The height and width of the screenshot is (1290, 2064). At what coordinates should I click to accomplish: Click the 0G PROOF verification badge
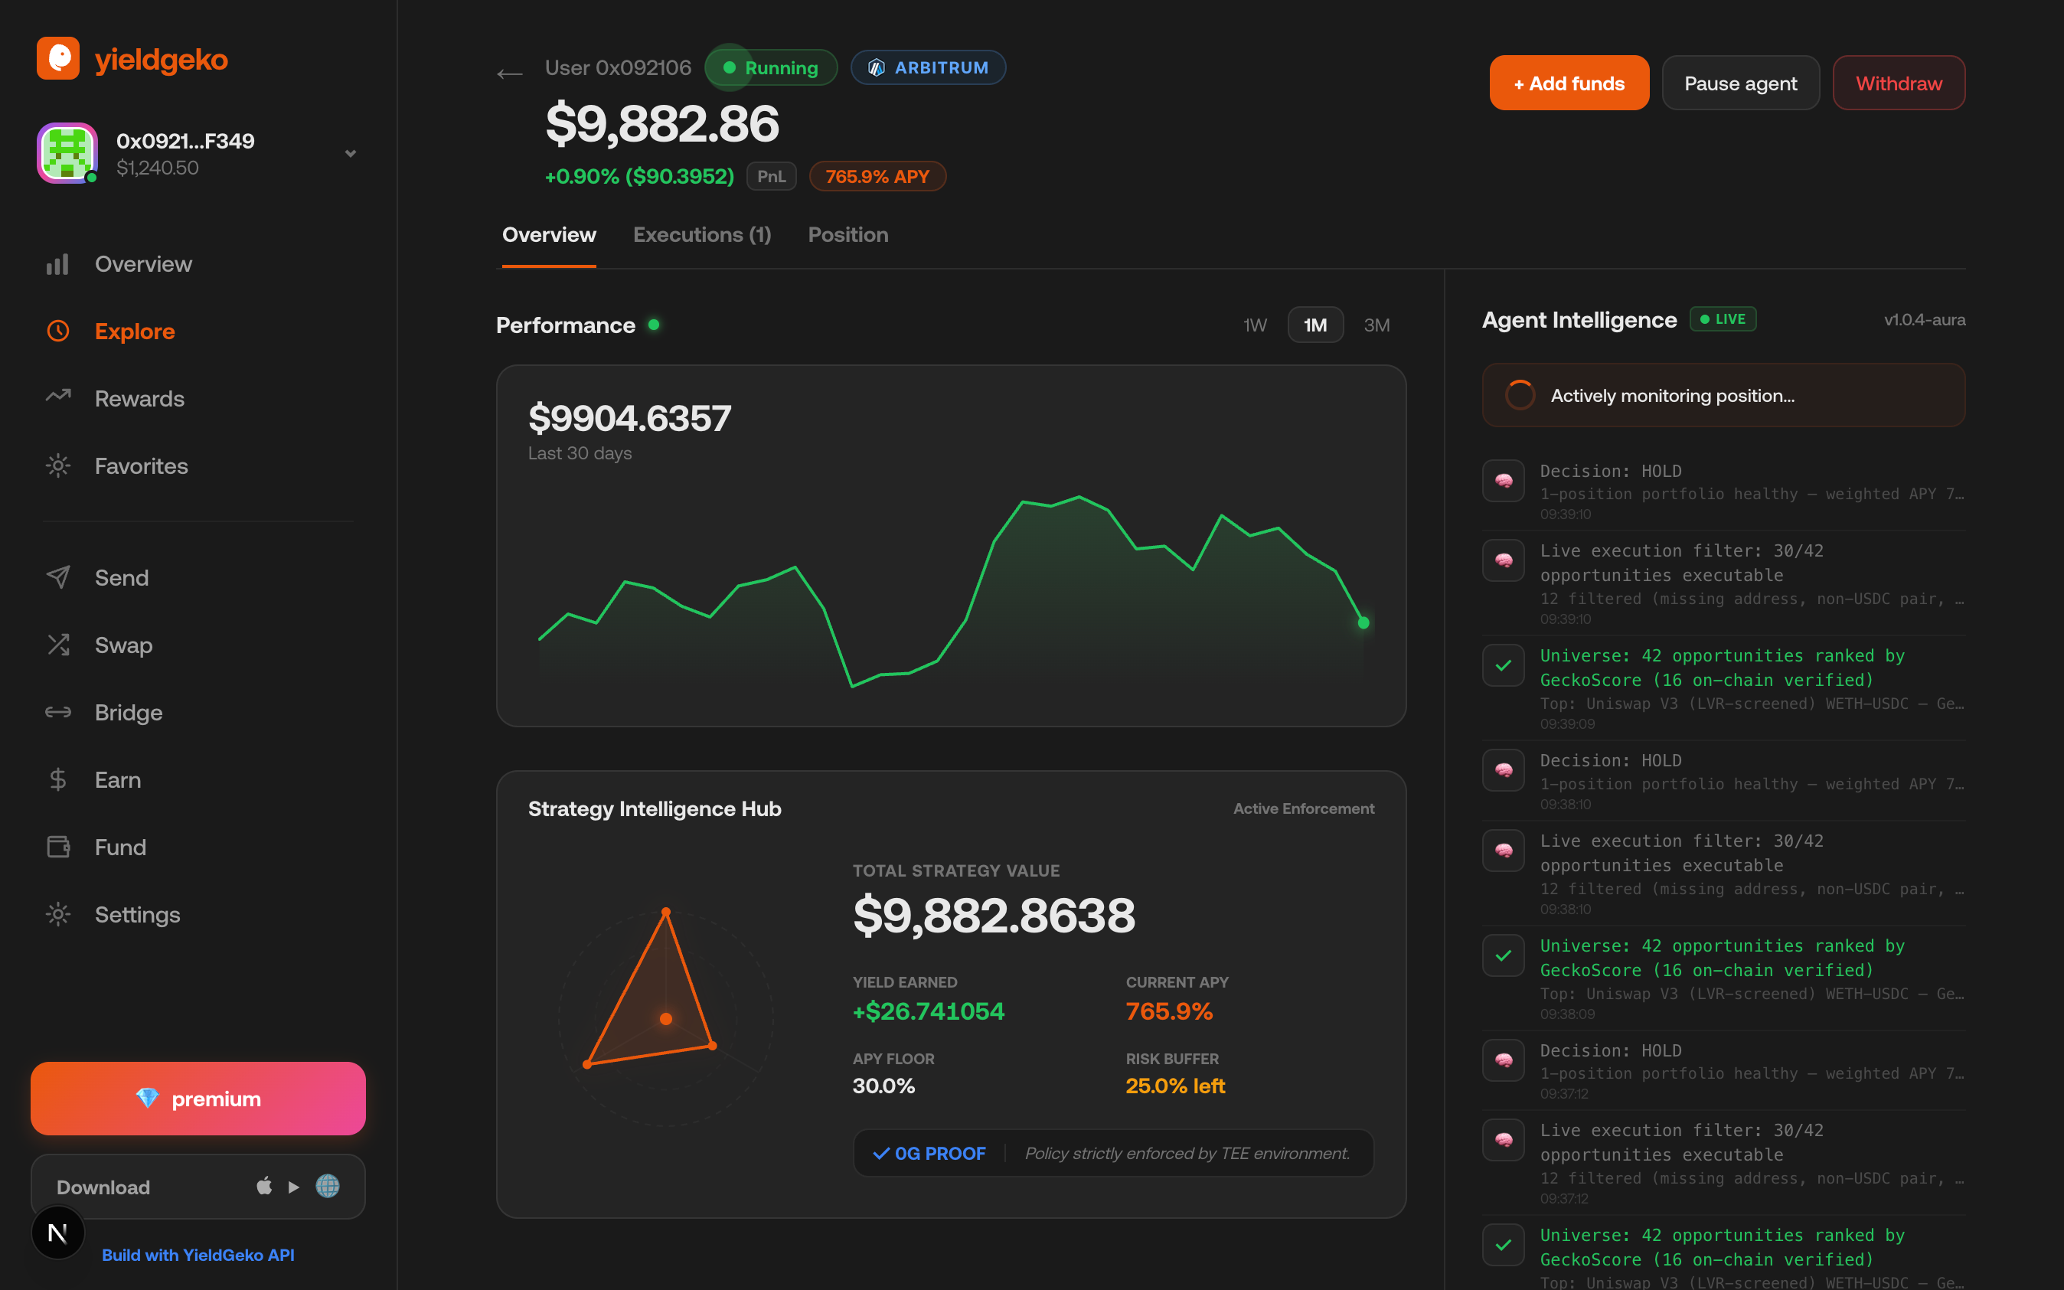[929, 1154]
